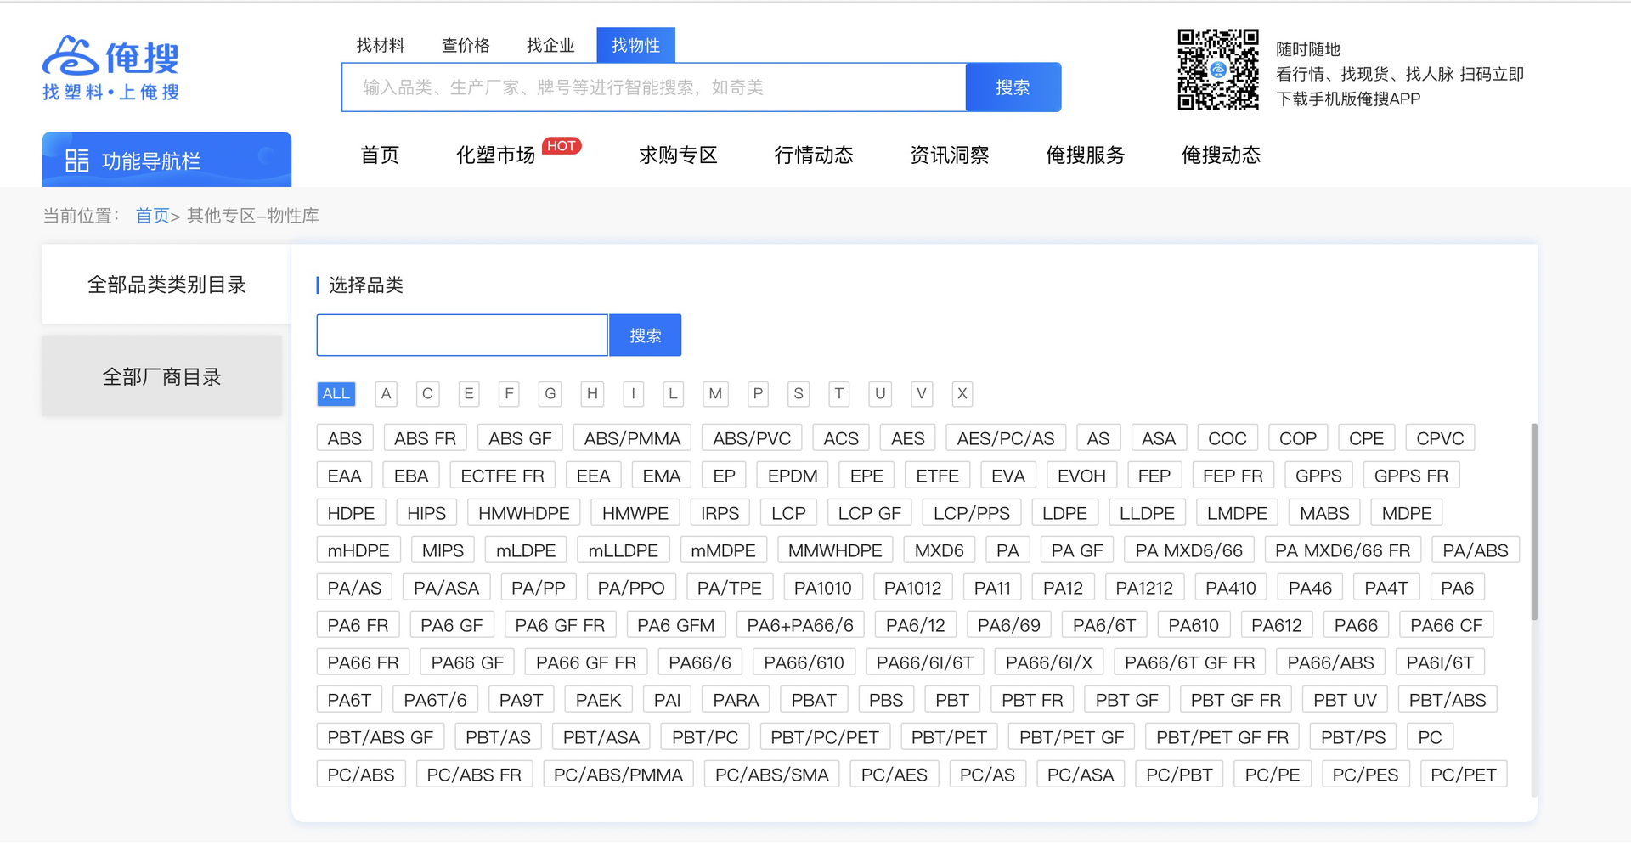Image resolution: width=1631 pixels, height=857 pixels.
Task: Click the QR code image
Action: click(x=1217, y=70)
